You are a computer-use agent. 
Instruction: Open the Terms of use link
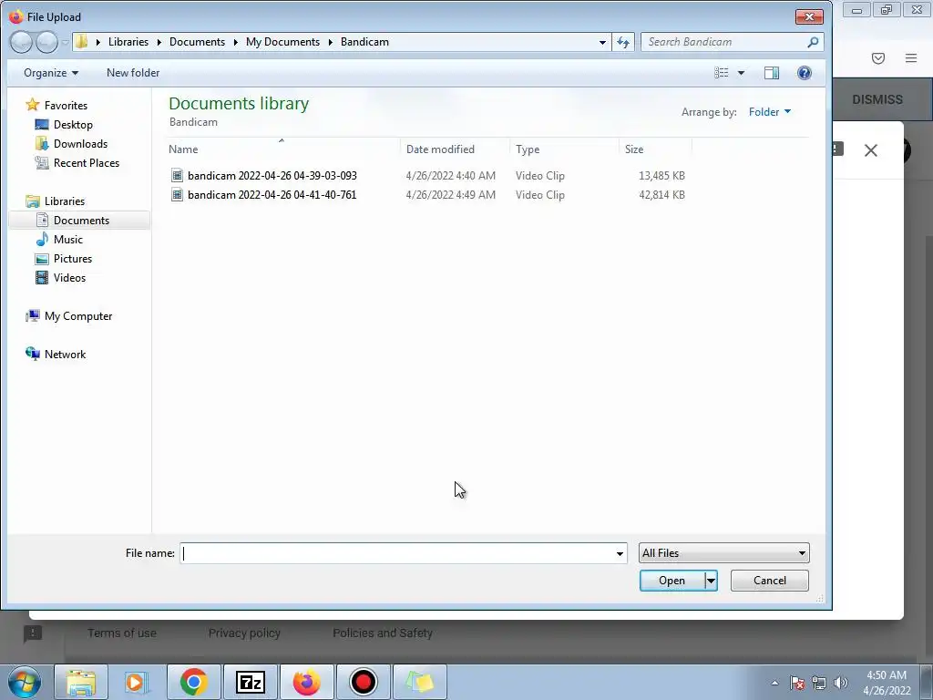coord(121,633)
